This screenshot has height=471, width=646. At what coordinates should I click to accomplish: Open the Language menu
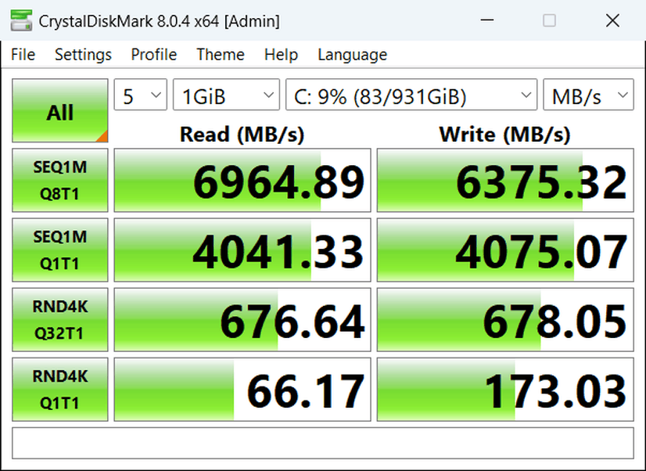point(352,55)
